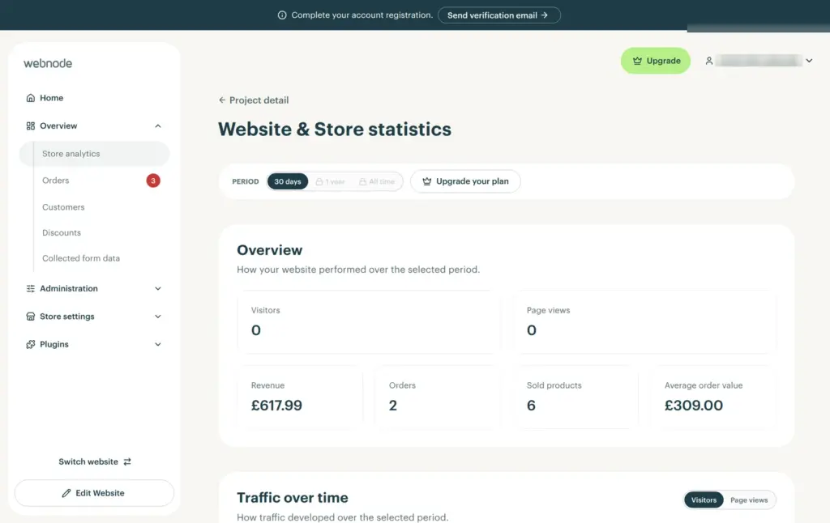Click the Home house icon

[x=31, y=98]
